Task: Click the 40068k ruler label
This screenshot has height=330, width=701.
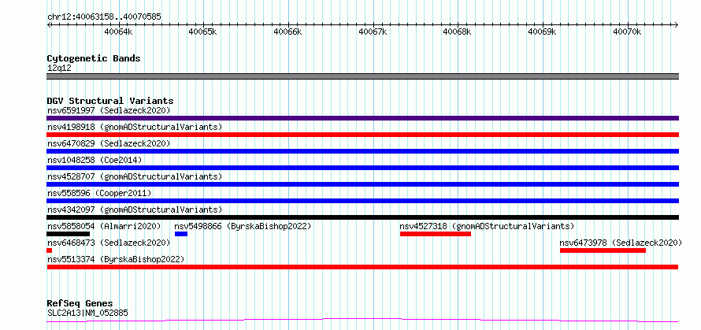Action: coord(458,32)
